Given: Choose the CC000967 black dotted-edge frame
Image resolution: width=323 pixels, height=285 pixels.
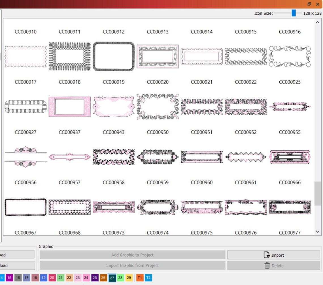Looking at the screenshot, I should pos(25,207).
